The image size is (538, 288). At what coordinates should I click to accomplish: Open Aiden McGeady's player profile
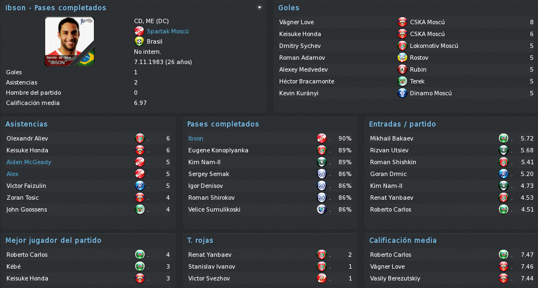29,162
